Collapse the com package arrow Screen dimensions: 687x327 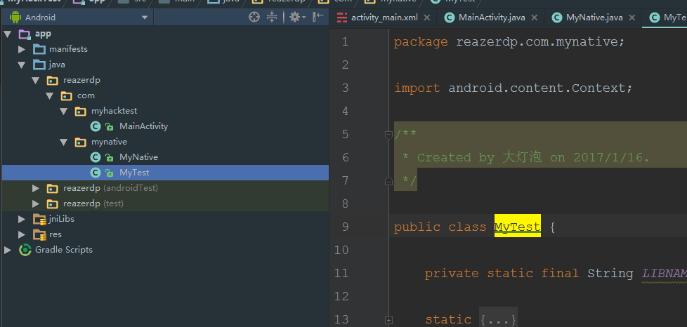[49, 96]
